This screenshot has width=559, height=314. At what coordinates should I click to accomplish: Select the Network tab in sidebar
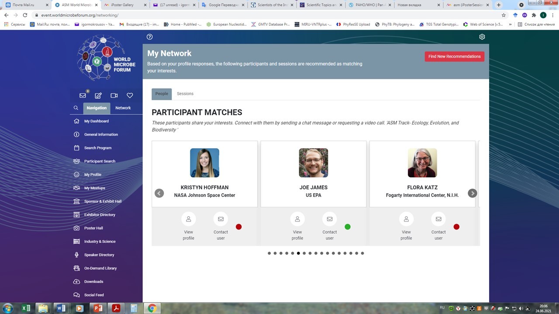[x=123, y=108]
